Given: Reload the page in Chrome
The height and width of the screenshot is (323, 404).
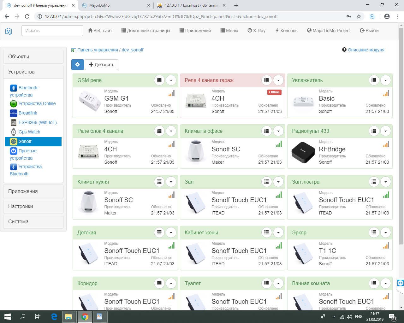Looking at the screenshot, I should click(27, 16).
